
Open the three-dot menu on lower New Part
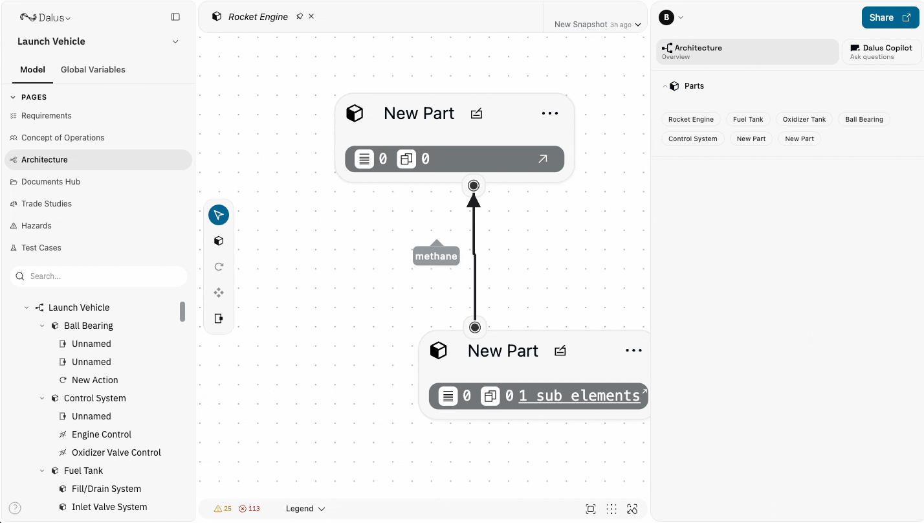[x=633, y=351]
